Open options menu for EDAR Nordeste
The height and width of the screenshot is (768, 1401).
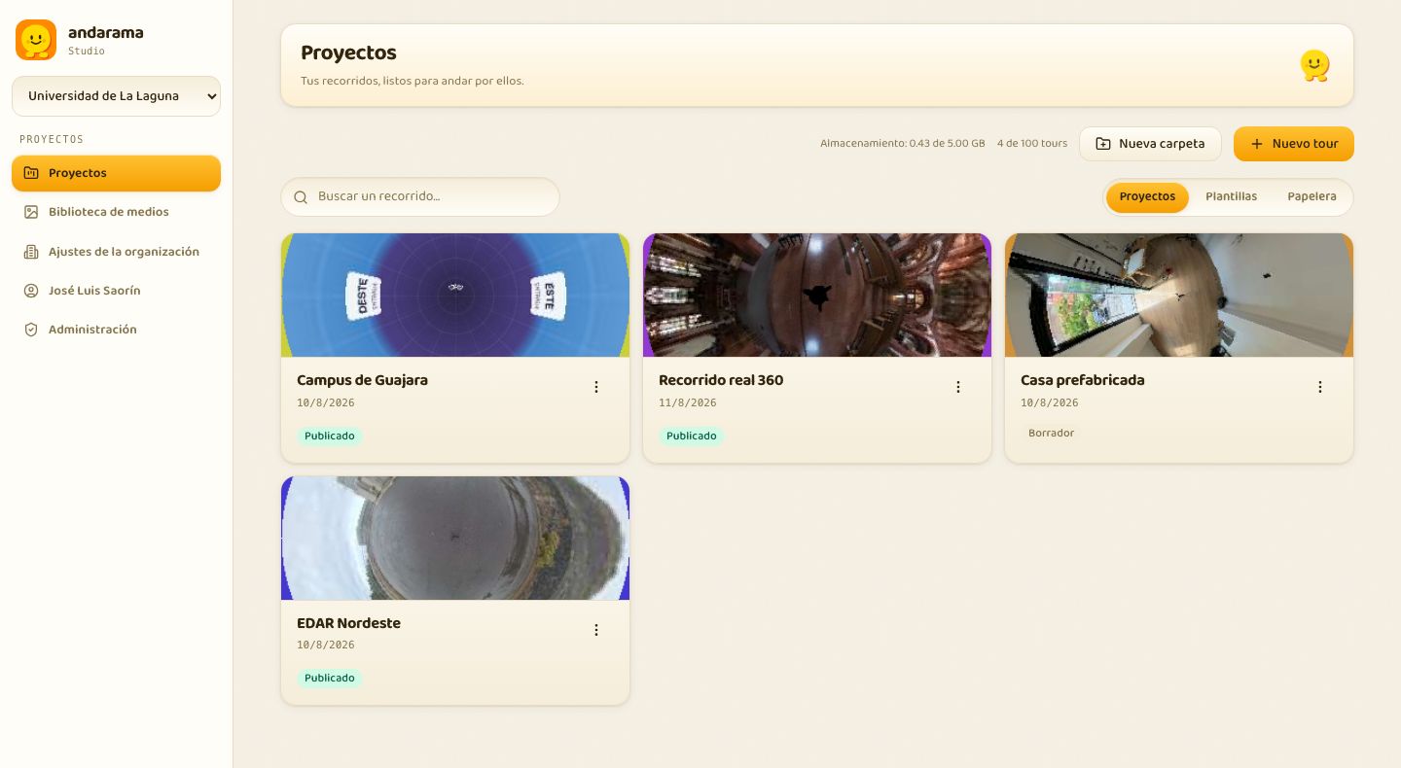click(596, 630)
